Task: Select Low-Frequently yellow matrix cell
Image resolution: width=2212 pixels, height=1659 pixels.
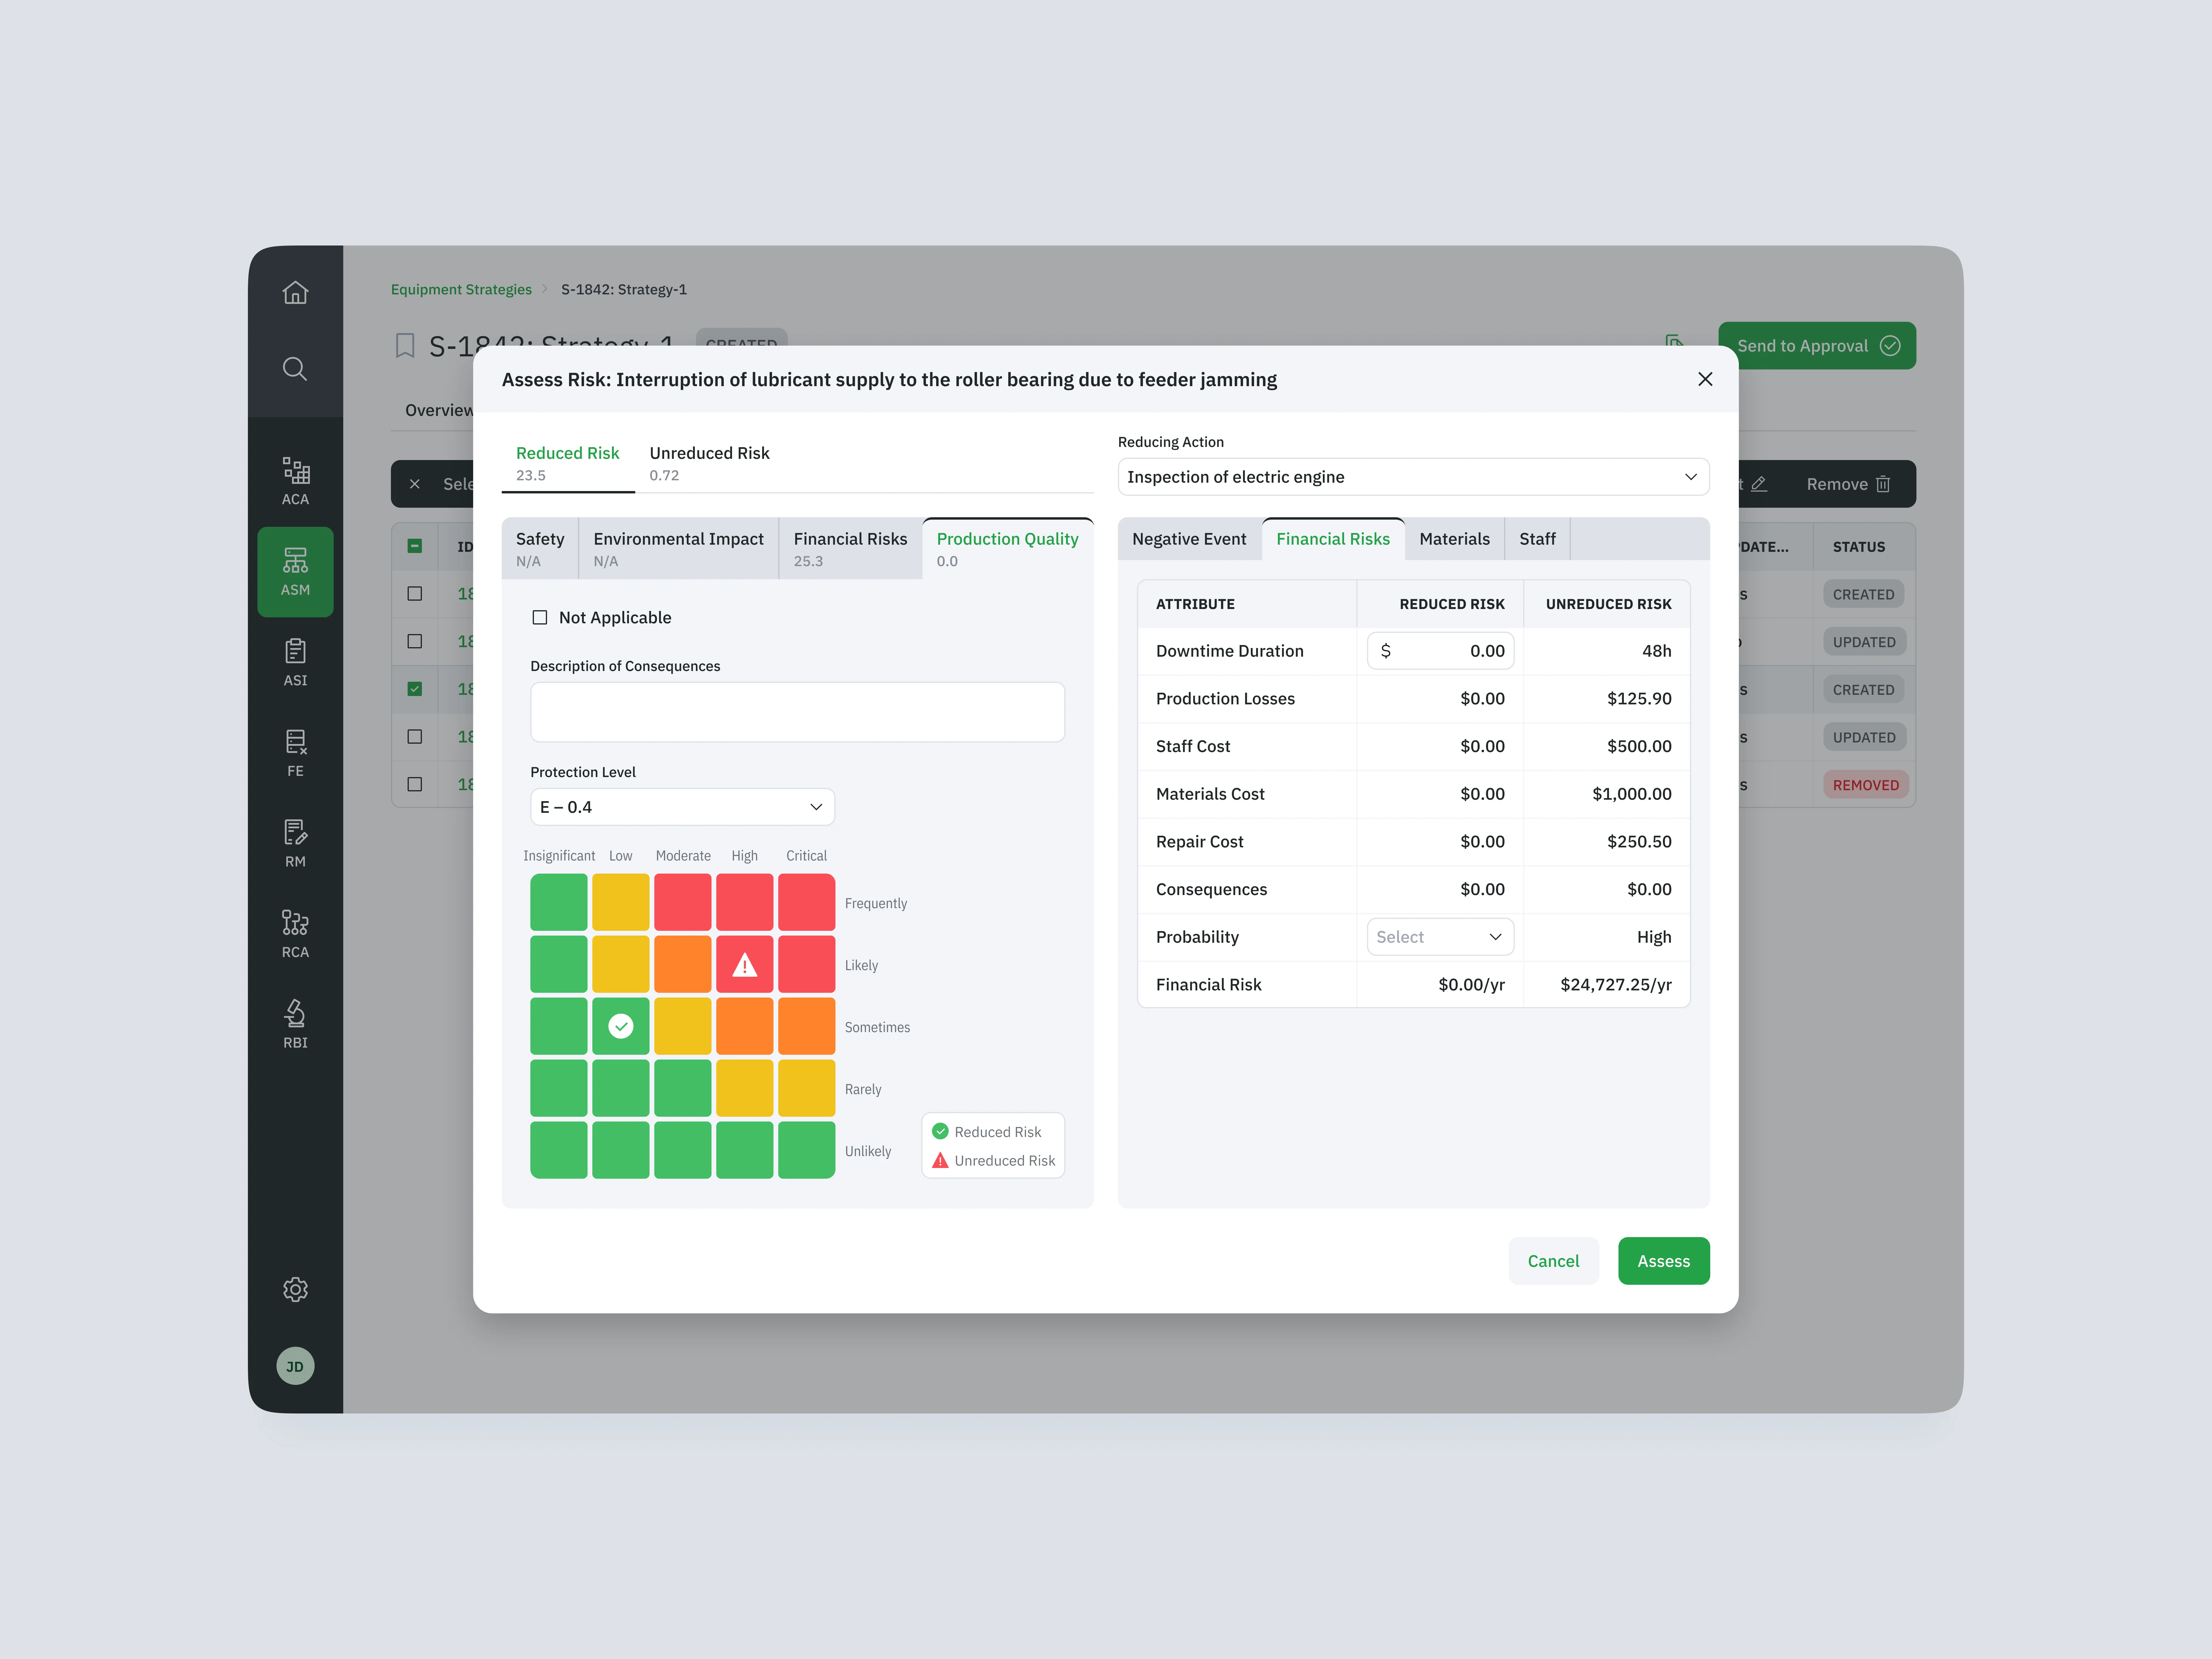Action: pos(621,902)
